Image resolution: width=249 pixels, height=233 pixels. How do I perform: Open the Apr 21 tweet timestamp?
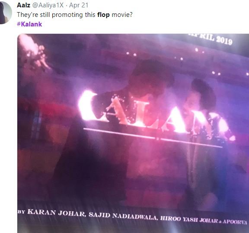pos(79,5)
